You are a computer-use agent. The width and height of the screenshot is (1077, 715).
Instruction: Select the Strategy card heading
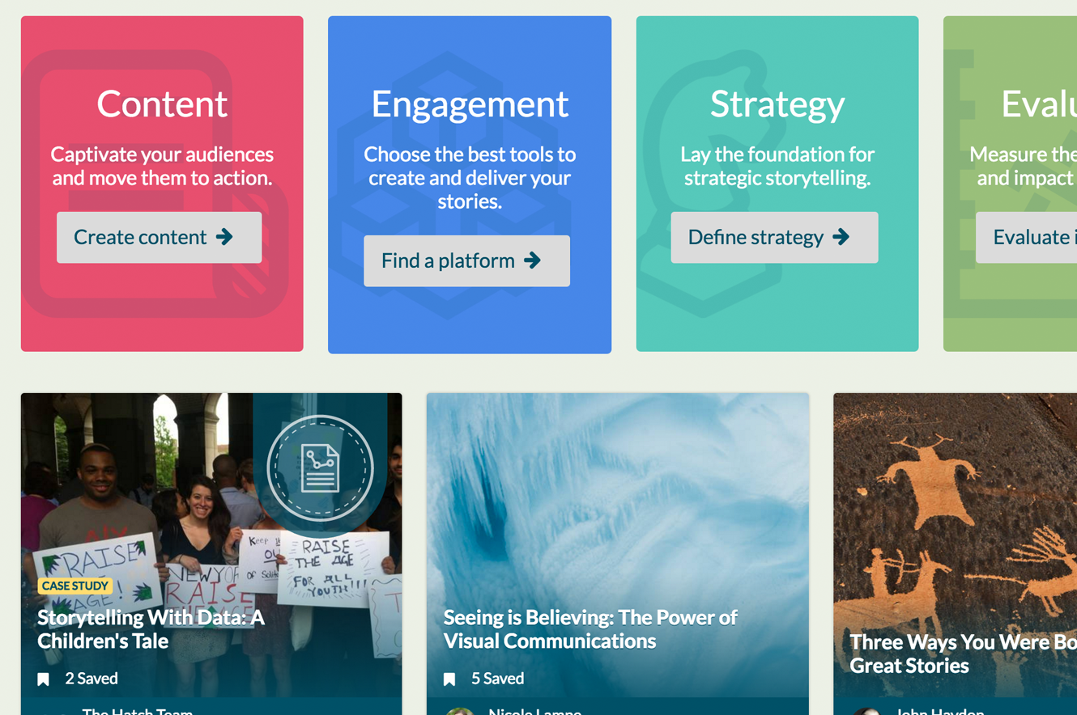coord(777,104)
